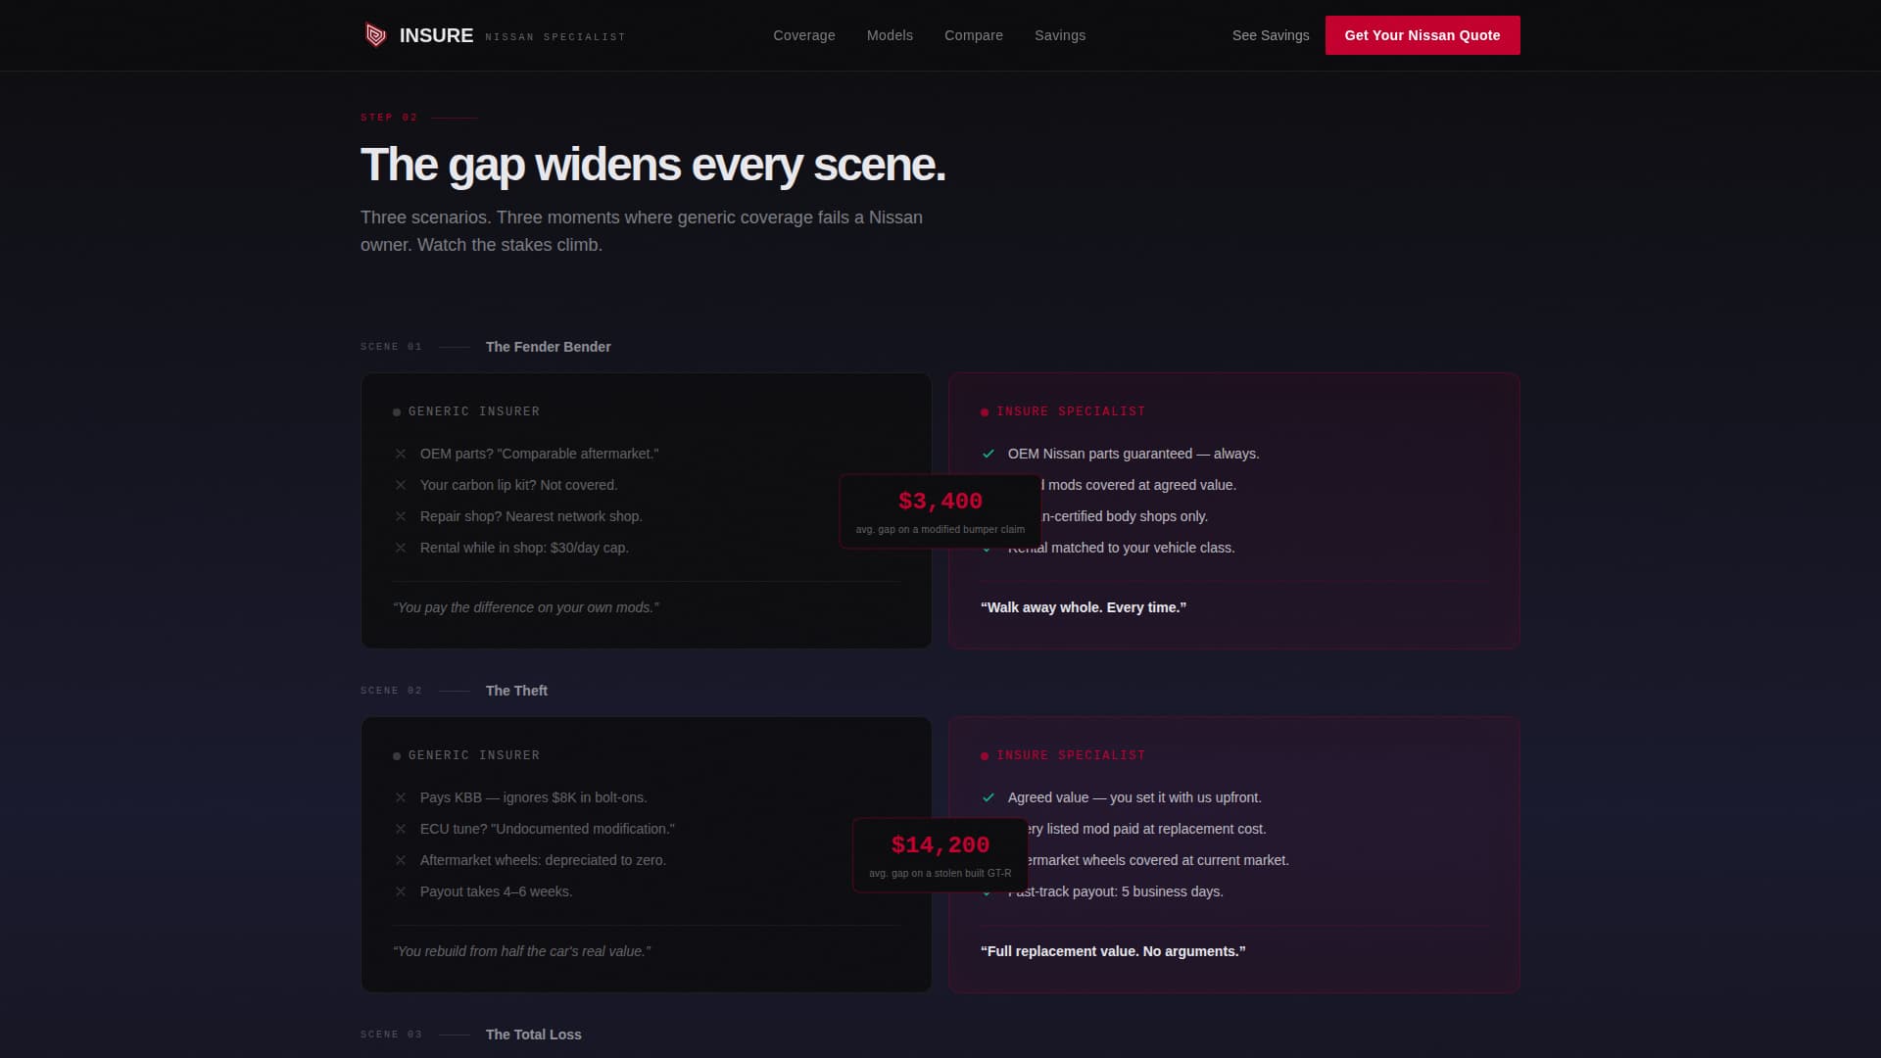Click the X icon beside Aftermarket wheels depreciated
Viewport: 1881px width, 1058px height.
click(x=401, y=860)
